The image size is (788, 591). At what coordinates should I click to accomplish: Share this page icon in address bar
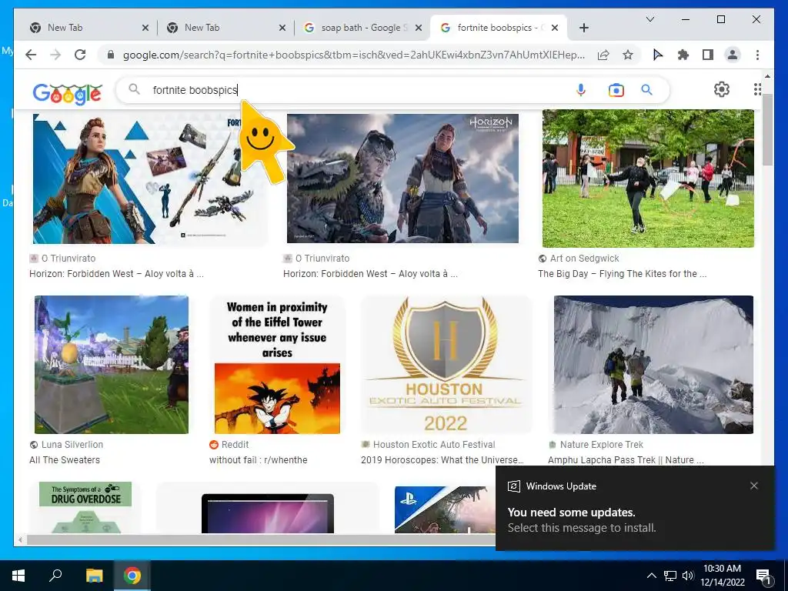pyautogui.click(x=603, y=55)
